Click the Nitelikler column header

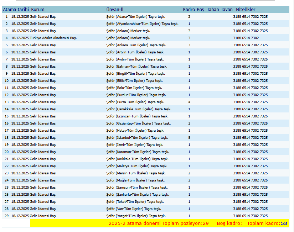coord(246,9)
